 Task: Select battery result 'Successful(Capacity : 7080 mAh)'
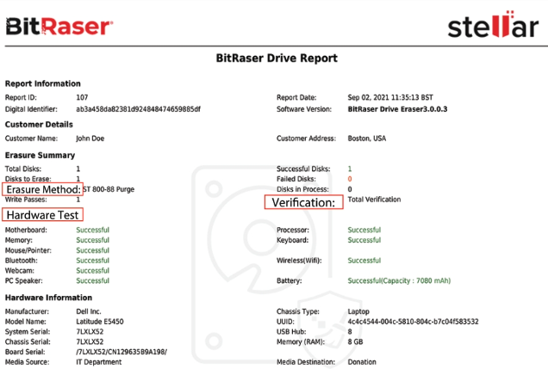399,280
